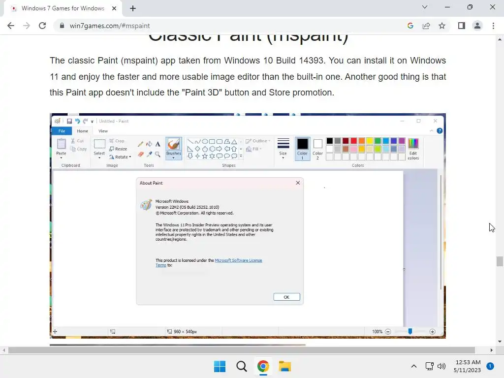The width and height of the screenshot is (504, 378).
Task: Click red palette swatch in Paint screenshot
Action: point(353,141)
